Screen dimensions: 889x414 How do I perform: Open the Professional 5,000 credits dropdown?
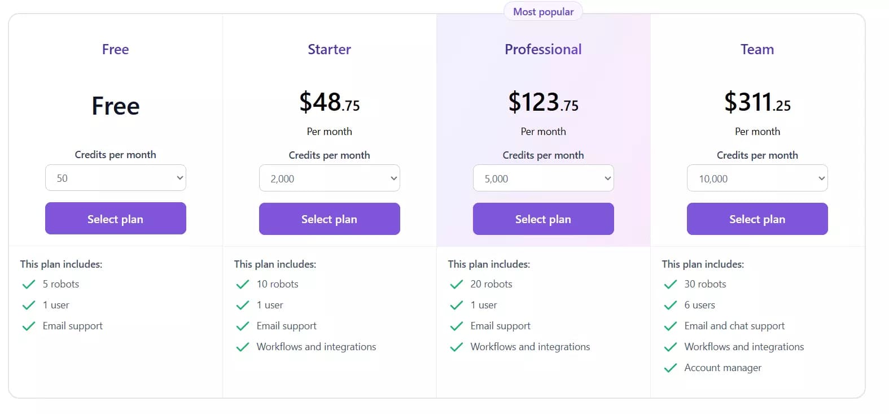coord(543,178)
